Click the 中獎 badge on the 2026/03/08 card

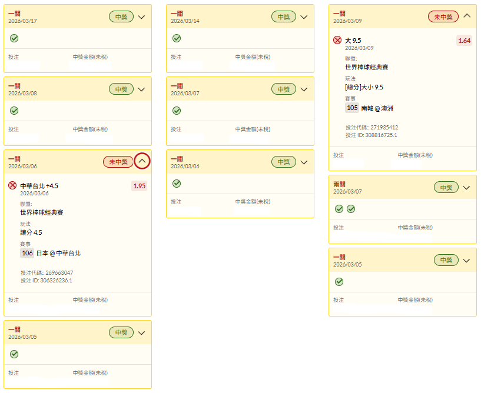click(x=121, y=89)
